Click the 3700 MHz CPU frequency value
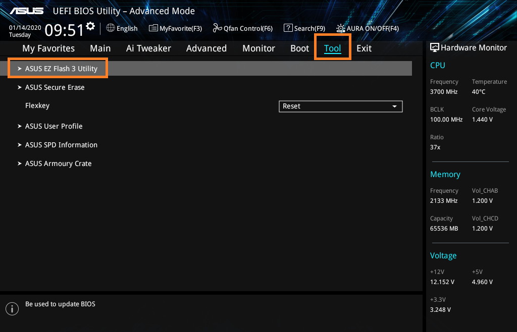This screenshot has height=332, width=517. pos(444,92)
